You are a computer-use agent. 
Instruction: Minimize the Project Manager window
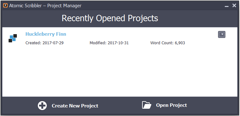[x=227, y=6]
